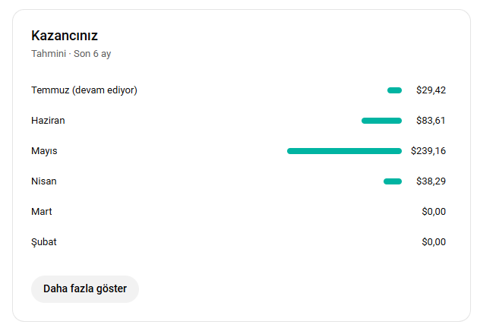Viewport: 477px width, 334px height.
Task: Click the word Tahmini in the subtitle
Action: [49, 53]
